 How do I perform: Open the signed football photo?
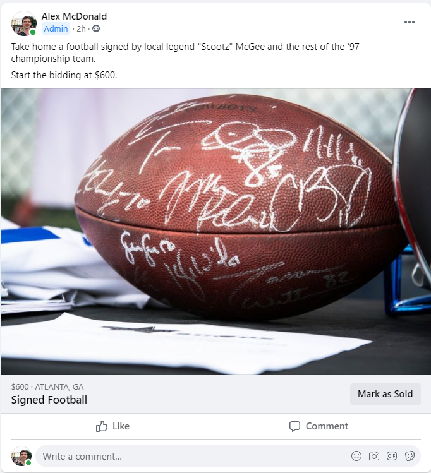pos(215,232)
